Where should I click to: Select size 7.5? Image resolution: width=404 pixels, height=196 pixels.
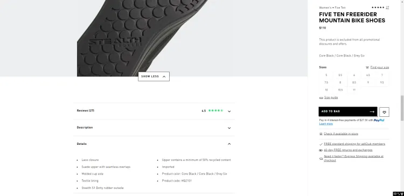[x=326, y=83]
